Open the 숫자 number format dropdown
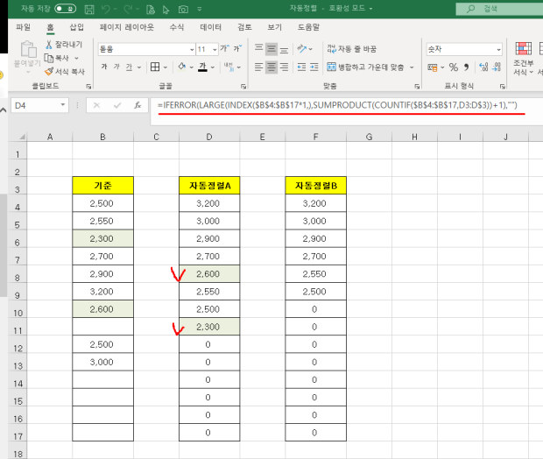543x459 pixels. pos(499,49)
